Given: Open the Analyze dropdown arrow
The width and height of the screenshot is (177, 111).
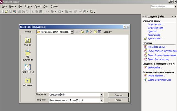Looking at the screenshot, I should [x=62, y=12].
